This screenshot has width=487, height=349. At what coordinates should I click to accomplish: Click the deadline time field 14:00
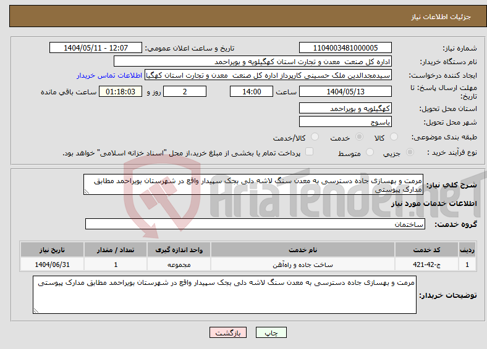click(252, 91)
